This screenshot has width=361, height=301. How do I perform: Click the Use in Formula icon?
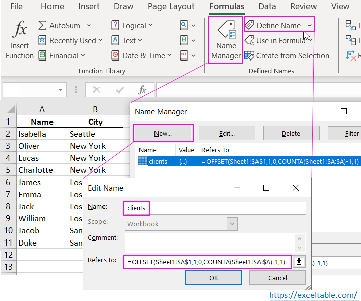click(249, 40)
